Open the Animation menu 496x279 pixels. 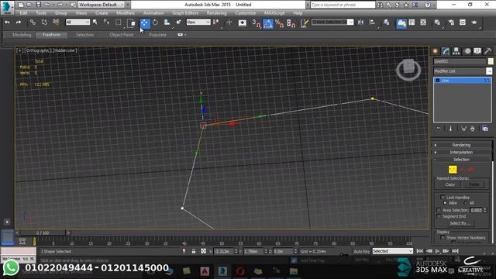pyautogui.click(x=153, y=13)
